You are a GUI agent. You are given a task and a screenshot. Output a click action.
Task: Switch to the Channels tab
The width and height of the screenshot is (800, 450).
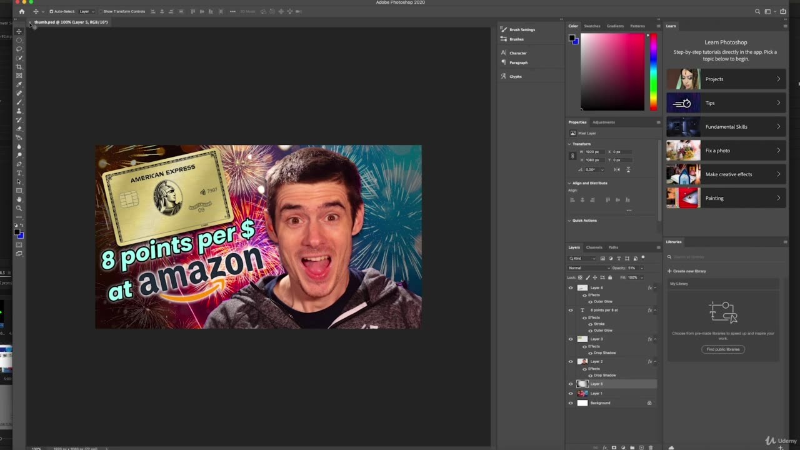(594, 247)
